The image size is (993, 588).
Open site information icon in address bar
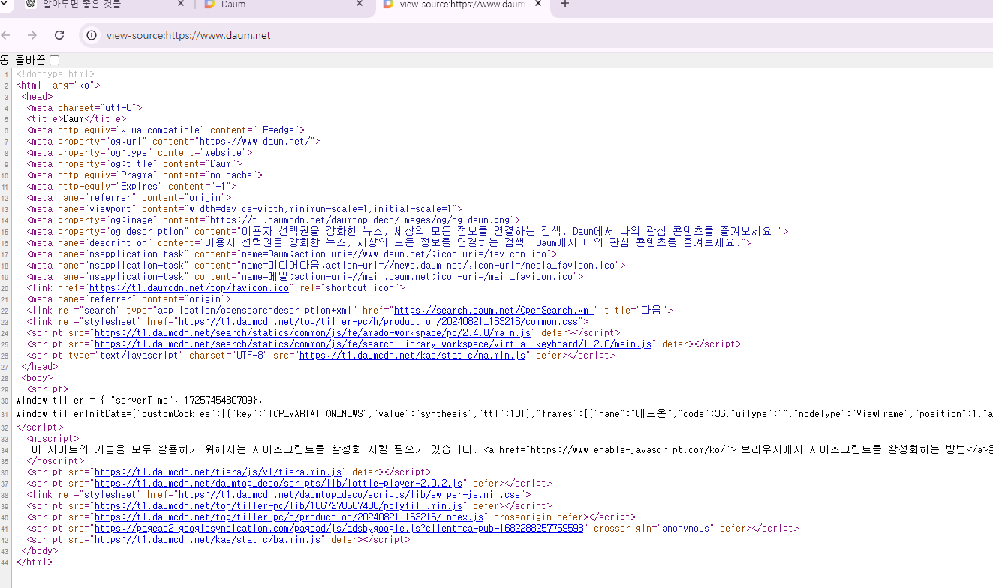click(92, 35)
